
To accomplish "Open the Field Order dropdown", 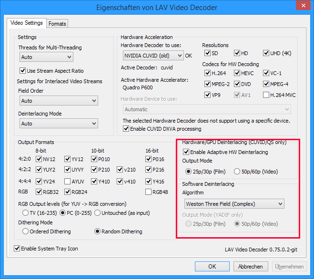I will (x=58, y=101).
